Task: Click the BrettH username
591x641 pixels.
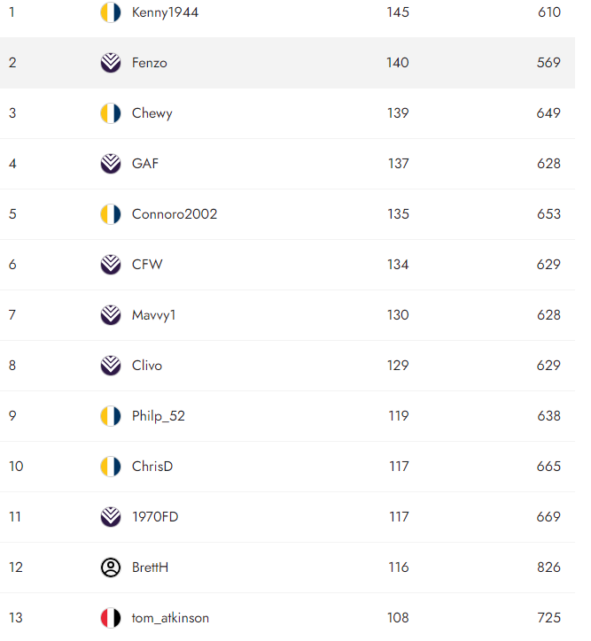Action: pyautogui.click(x=150, y=568)
